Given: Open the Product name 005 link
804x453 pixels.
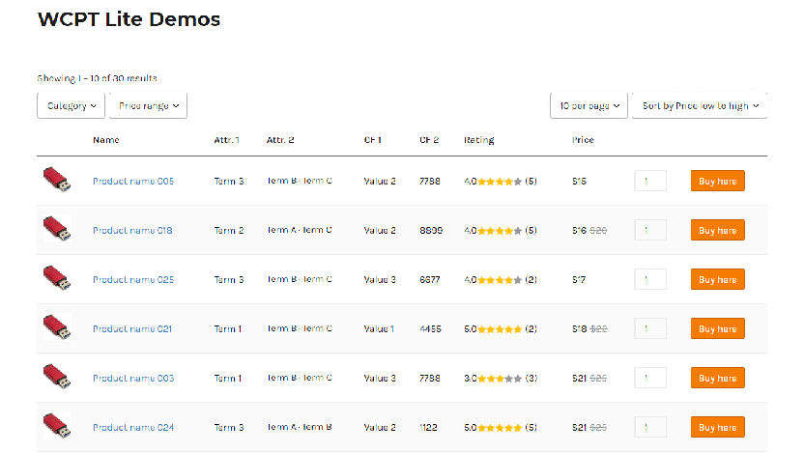Looking at the screenshot, I should [x=133, y=181].
